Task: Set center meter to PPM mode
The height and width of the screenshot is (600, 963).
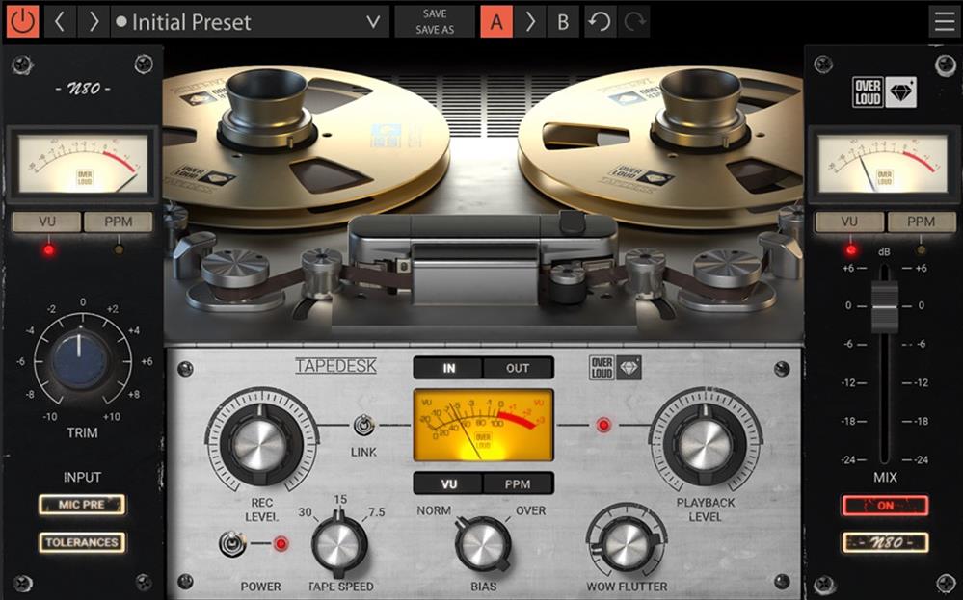Action: pyautogui.click(x=518, y=484)
